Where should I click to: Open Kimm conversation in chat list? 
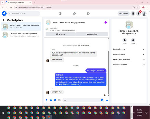click(21, 27)
